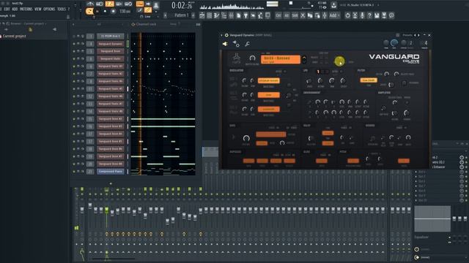Mute the Vanguard Static #2 channel
This screenshot has height=263, width=469.
pos(74,74)
